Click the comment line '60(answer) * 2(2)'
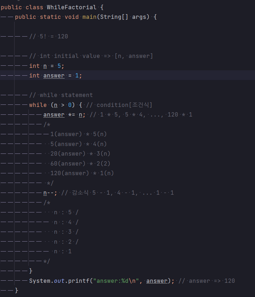The image size is (255, 297). click(x=80, y=164)
